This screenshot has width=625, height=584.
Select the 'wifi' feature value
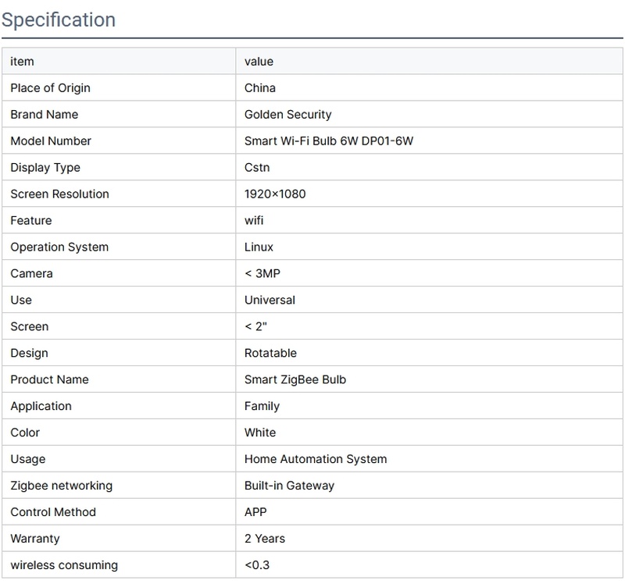pyautogui.click(x=254, y=220)
